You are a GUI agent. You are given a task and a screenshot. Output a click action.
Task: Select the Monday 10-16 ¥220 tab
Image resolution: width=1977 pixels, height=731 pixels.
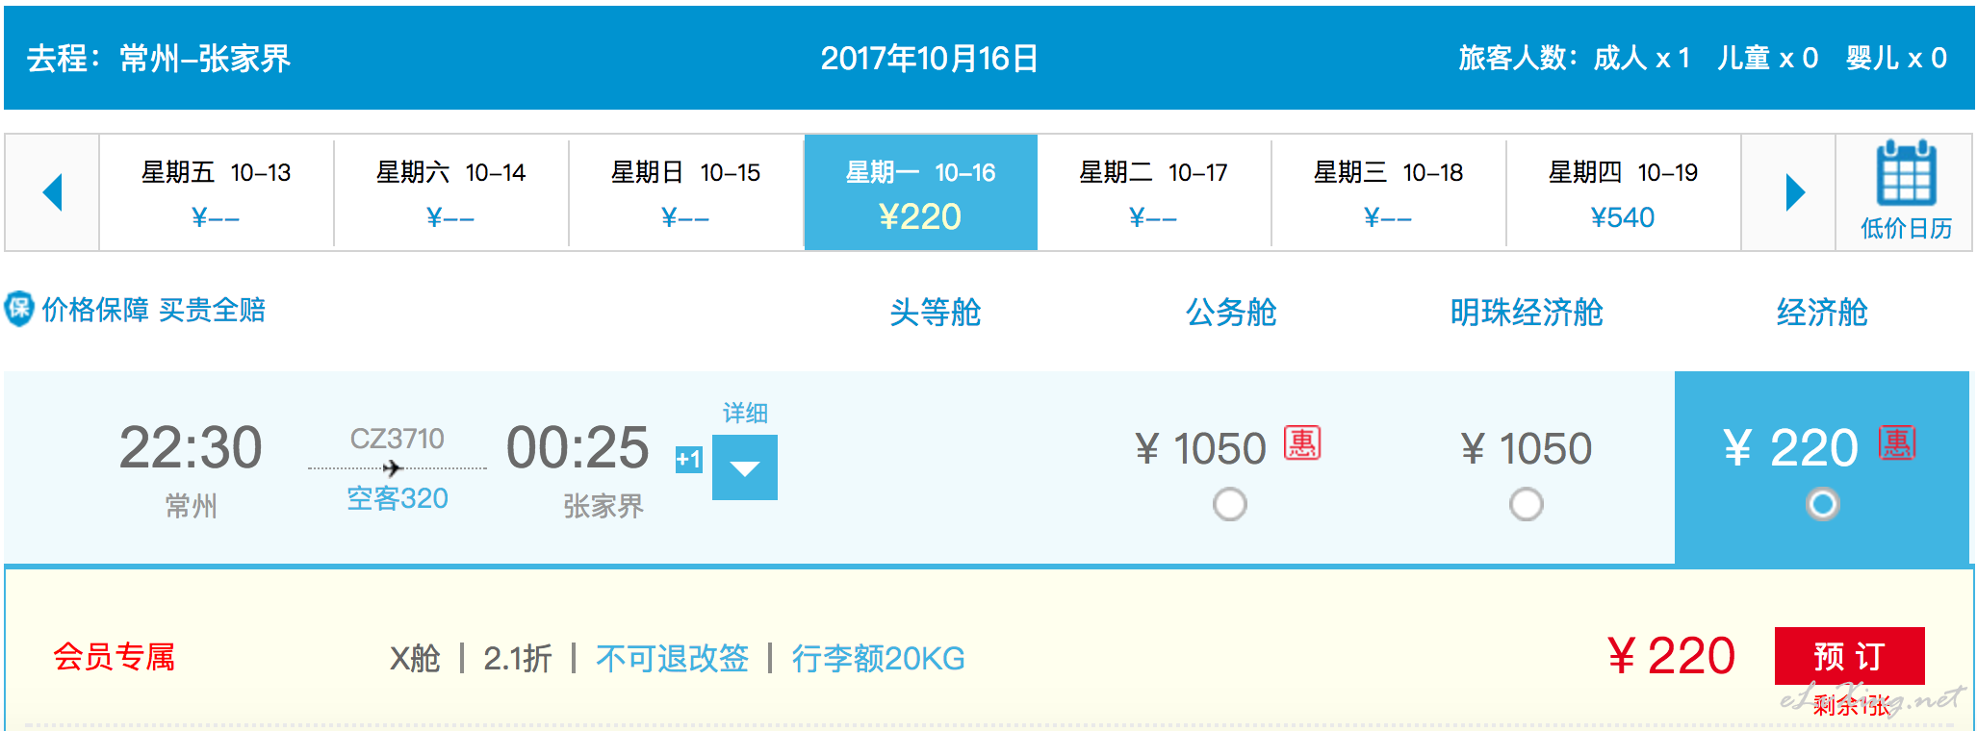coord(921,192)
